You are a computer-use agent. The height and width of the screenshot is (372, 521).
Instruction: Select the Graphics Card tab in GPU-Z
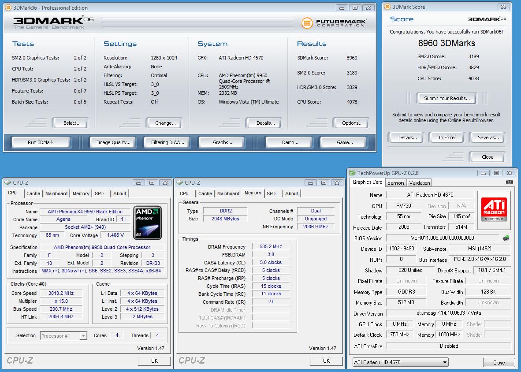(x=367, y=182)
